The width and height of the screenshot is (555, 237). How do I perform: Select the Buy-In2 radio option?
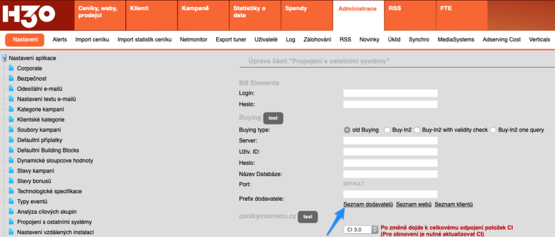[387, 130]
